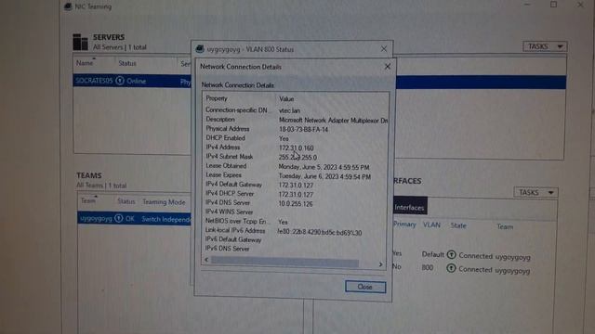Open the Servers TASKS dropdown
The width and height of the screenshot is (595, 334).
[545, 46]
